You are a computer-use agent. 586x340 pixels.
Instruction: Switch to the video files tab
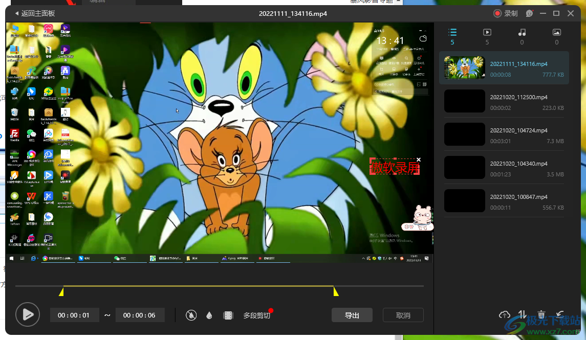[x=487, y=37]
